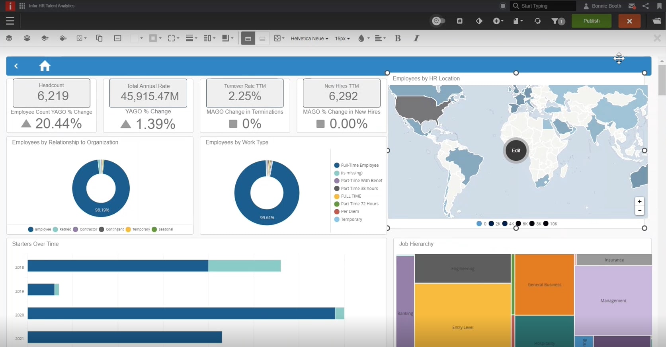This screenshot has height=347, width=666.
Task: Toggle the auto-refresh switch in dark toolbar
Action: 438,21
